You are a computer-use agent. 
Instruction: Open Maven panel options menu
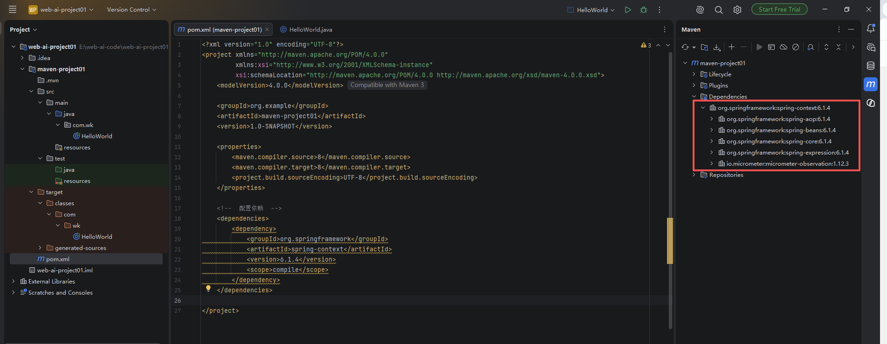[x=839, y=29]
